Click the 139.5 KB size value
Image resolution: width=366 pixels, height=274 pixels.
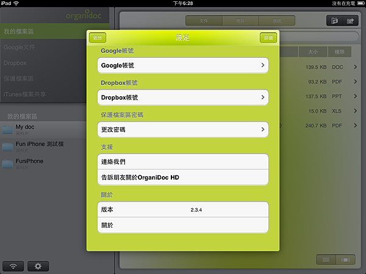coord(316,67)
